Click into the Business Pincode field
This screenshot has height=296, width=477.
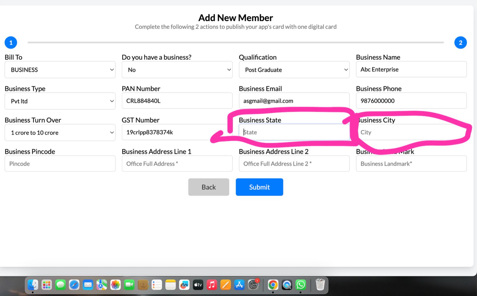click(x=60, y=164)
